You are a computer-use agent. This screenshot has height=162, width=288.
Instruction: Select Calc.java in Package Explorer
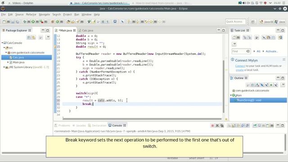tap(27, 58)
